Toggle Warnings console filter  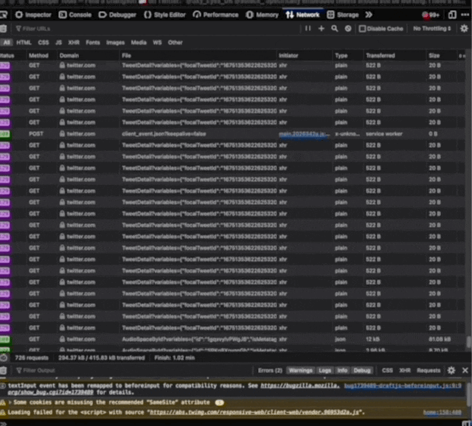(300, 370)
